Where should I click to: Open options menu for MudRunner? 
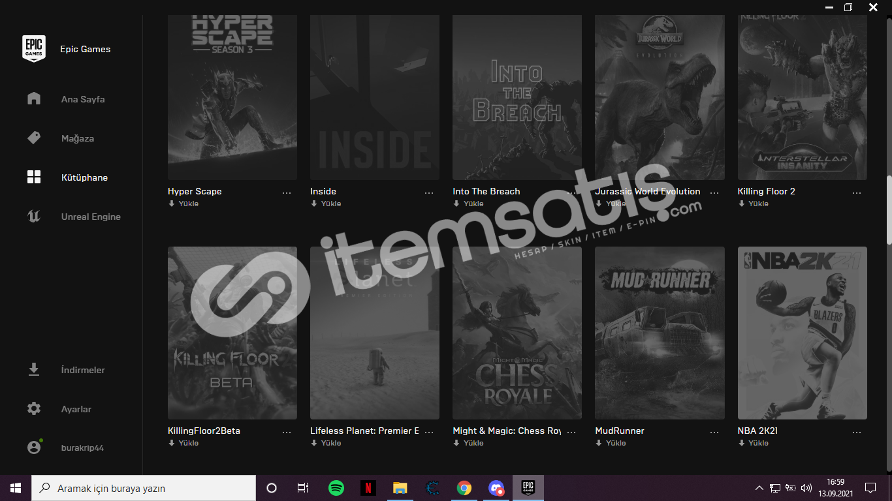(714, 432)
